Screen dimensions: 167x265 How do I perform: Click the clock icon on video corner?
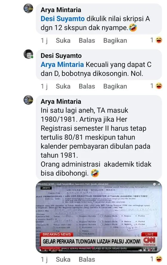pyautogui.click(x=154, y=184)
